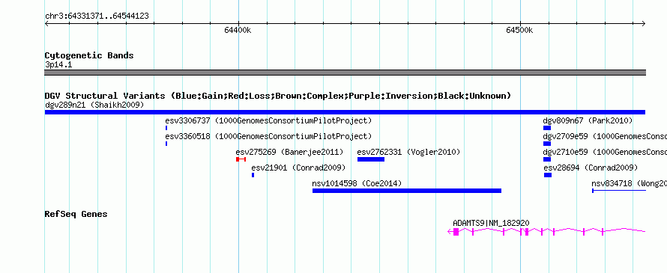667x273 pixels.
Task: Click the gray 3p14.1 cytogenetic band bar
Action: click(x=345, y=73)
